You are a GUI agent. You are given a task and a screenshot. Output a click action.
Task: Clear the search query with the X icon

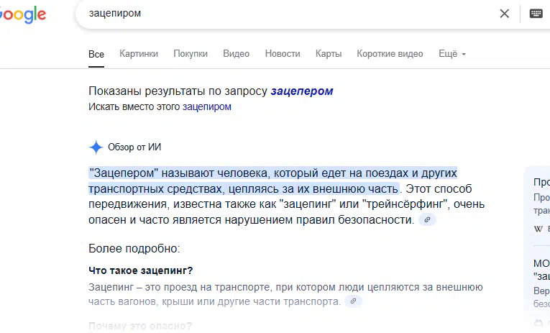point(504,14)
